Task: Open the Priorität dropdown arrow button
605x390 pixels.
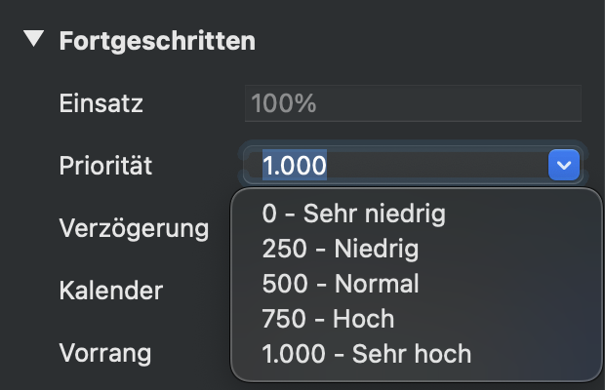Action: (x=564, y=166)
